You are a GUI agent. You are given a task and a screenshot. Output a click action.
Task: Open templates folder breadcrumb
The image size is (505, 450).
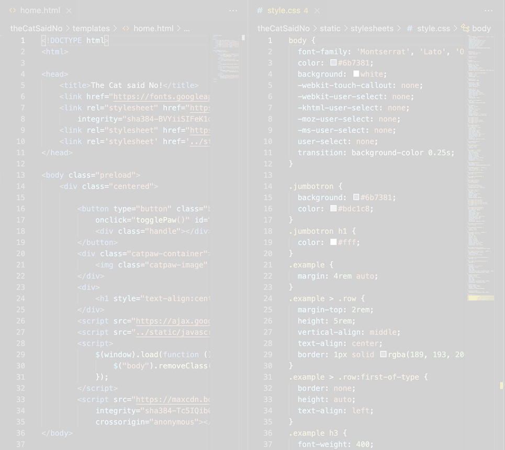pyautogui.click(x=91, y=28)
